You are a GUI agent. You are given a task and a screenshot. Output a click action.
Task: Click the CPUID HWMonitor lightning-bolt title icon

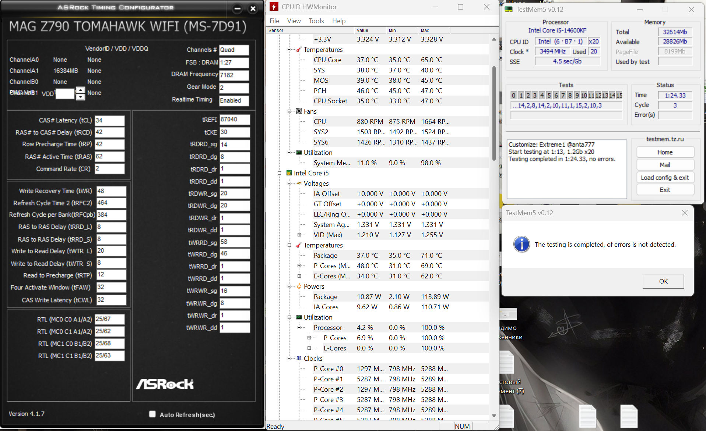[274, 7]
